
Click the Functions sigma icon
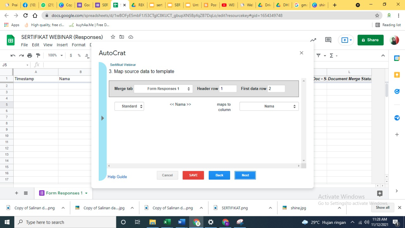[x=332, y=55]
